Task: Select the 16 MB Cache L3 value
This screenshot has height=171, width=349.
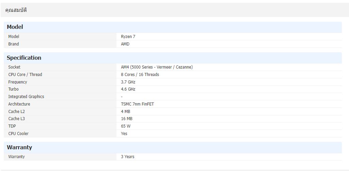Action: coord(127,119)
